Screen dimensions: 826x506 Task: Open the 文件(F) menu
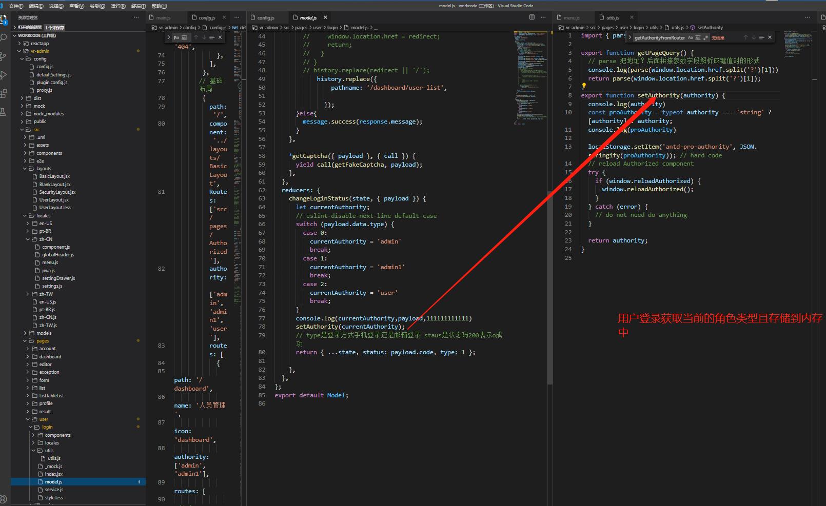coord(16,6)
